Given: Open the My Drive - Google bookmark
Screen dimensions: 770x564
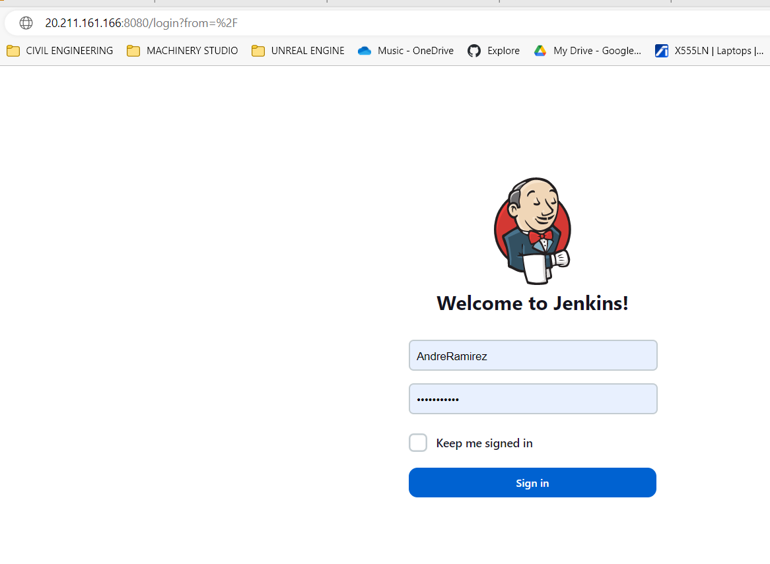Looking at the screenshot, I should [587, 51].
